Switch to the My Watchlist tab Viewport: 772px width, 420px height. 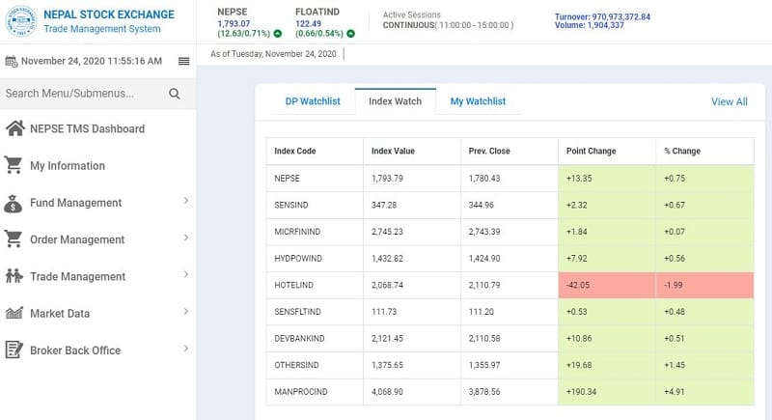[478, 101]
